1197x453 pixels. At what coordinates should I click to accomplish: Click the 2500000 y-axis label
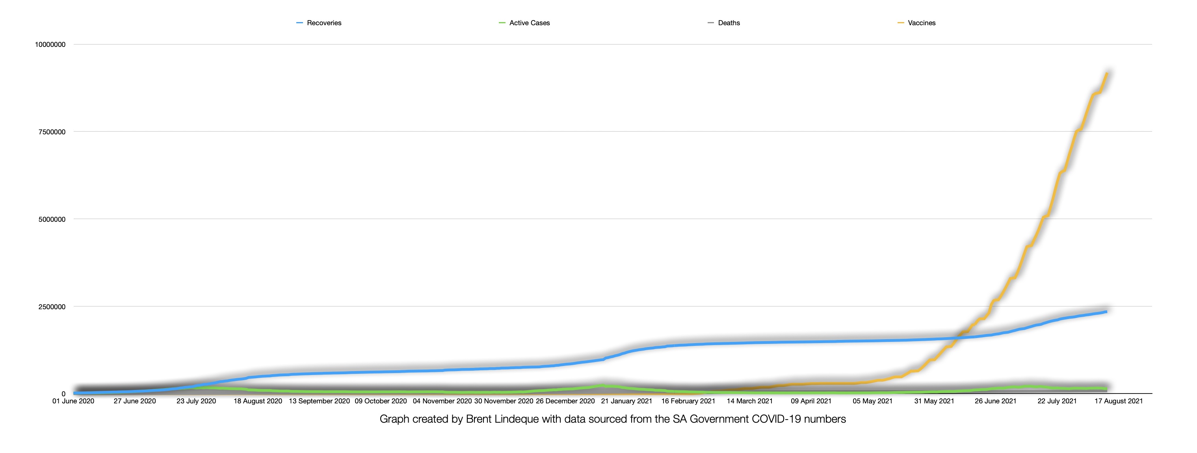click(52, 306)
